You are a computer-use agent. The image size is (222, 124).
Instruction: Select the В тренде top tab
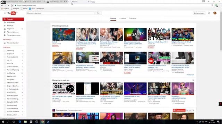122,18
